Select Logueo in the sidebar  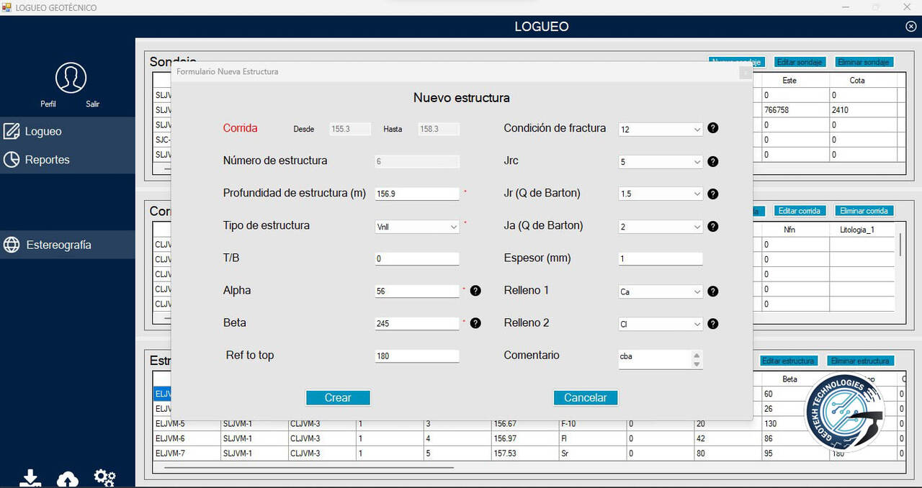tap(43, 132)
